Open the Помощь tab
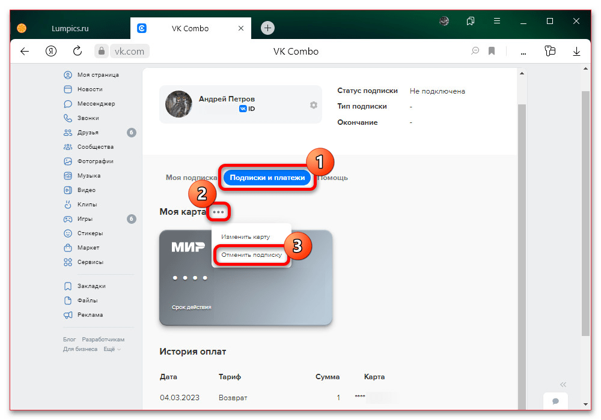Screen dimensions: 601x420 332,178
